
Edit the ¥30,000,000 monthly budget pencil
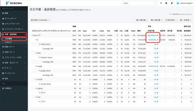click(x=158, y=35)
